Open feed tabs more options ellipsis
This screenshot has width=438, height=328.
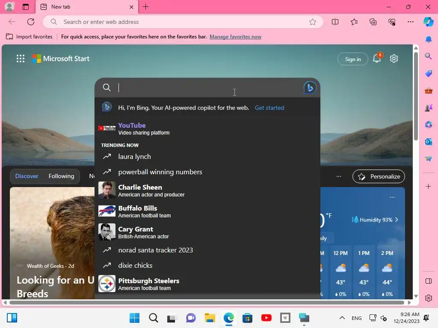pos(339,176)
